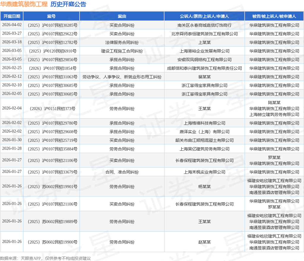Click the 建设工程施工合同纠纷 cause cell
The height and width of the screenshot is (261, 304).
point(122,51)
